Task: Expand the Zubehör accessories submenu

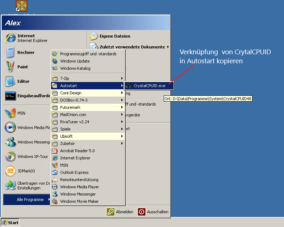Action: tap(88, 144)
